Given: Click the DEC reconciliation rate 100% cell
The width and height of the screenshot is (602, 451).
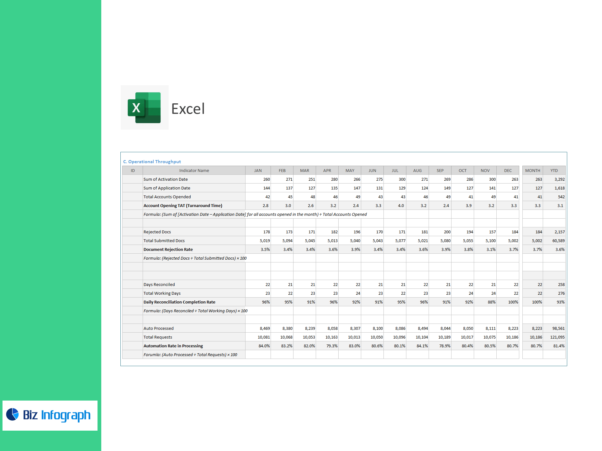Looking at the screenshot, I should (513, 302).
